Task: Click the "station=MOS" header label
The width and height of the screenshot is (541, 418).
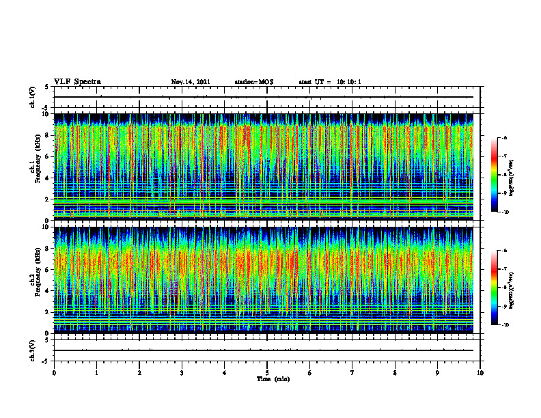Action: tap(254, 82)
